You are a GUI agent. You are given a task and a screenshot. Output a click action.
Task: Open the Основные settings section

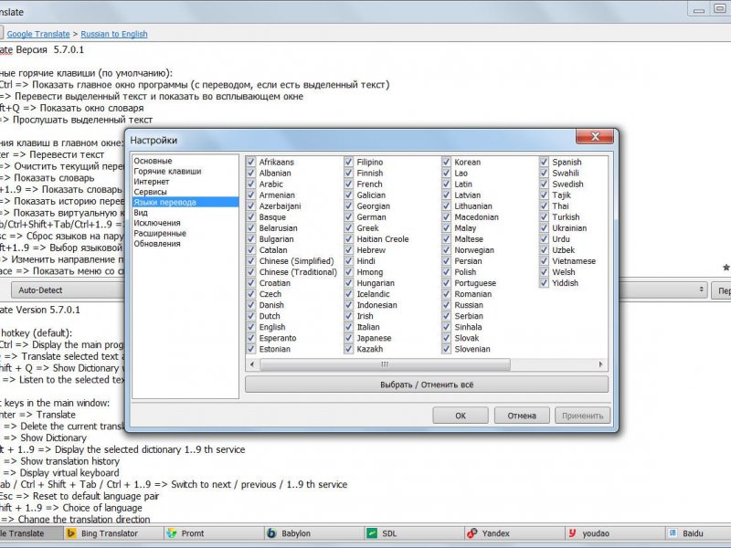point(153,161)
